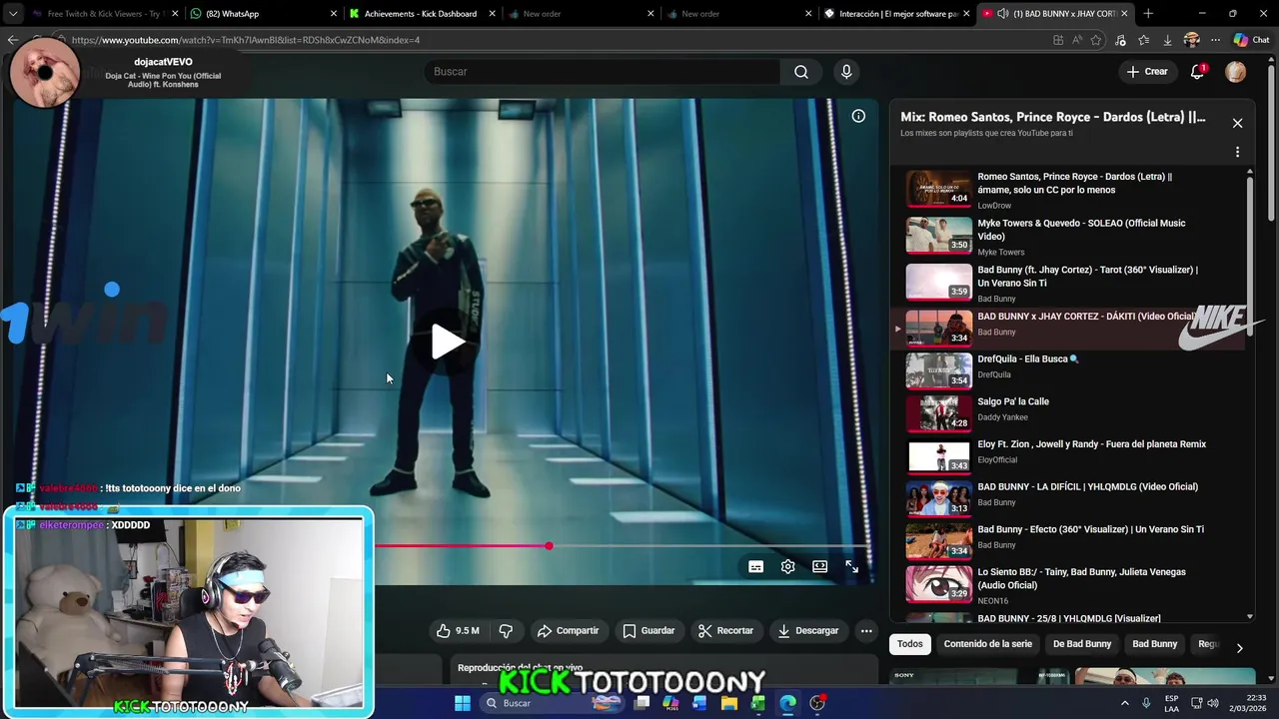The height and width of the screenshot is (719, 1279).
Task: Download video with Descargar button
Action: tap(808, 631)
